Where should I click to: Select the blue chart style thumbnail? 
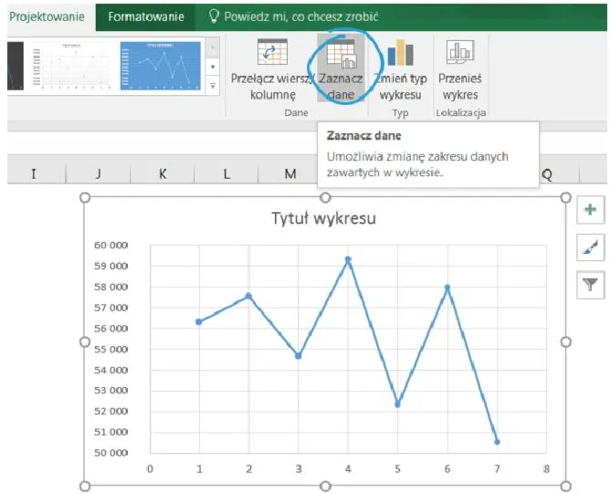[161, 66]
